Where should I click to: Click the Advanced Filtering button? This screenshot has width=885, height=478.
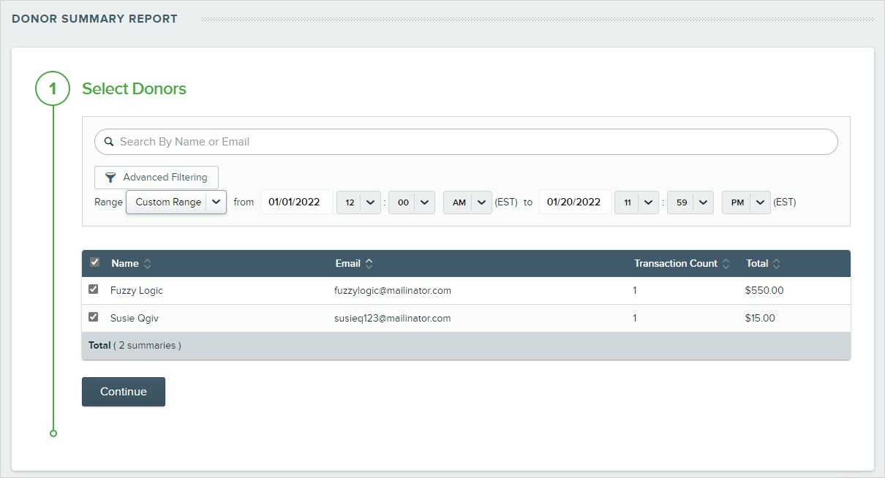click(x=157, y=178)
